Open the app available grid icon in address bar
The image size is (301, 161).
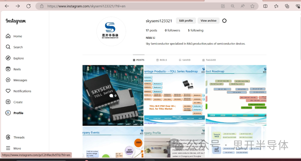223,6
